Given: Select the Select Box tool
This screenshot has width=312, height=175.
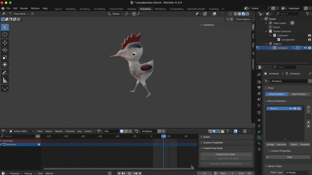Looking at the screenshot, I should (x=5, y=27).
